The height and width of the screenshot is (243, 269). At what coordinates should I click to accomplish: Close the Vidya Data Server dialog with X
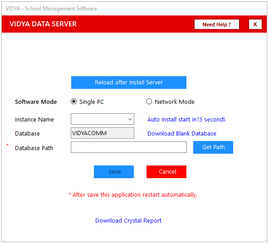coord(255,24)
